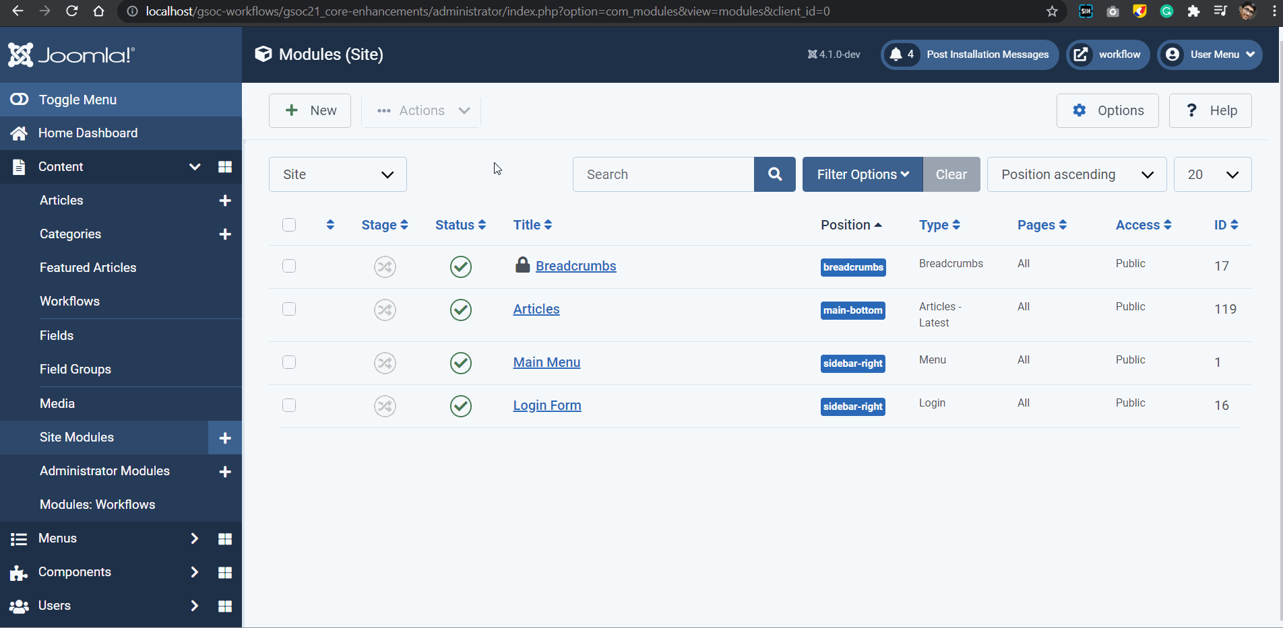The height and width of the screenshot is (628, 1283).
Task: Open Components dashboard grid icon
Action: click(225, 573)
